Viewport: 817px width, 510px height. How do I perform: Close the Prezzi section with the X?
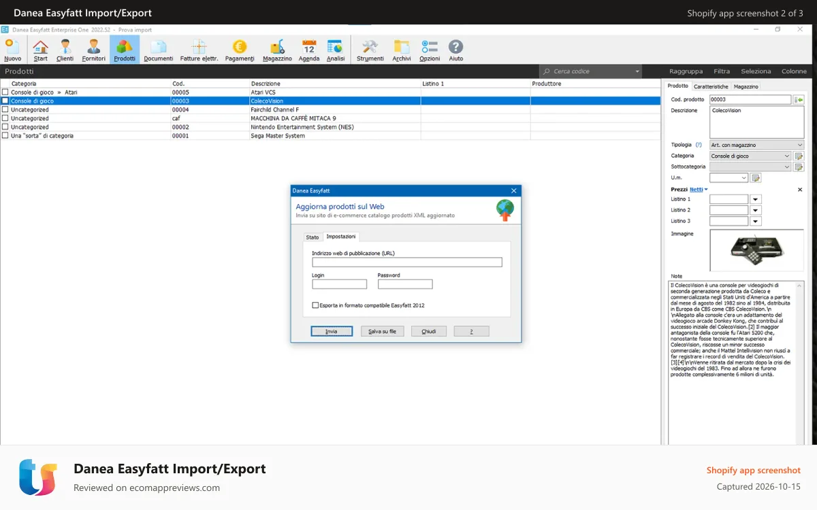click(800, 190)
